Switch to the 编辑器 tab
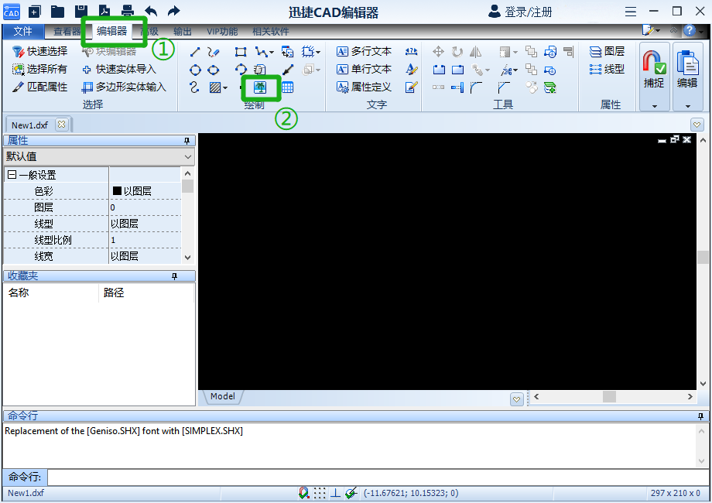Screen dimensions: 712x503 [x=112, y=31]
